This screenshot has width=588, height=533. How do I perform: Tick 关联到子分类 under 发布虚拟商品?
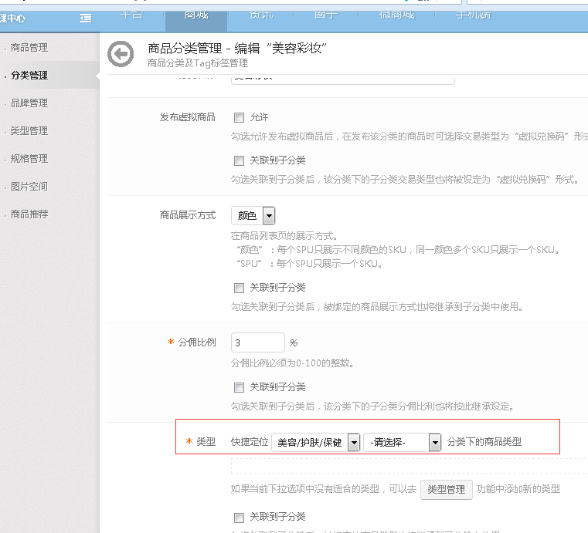pyautogui.click(x=239, y=160)
